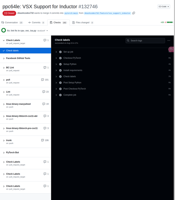Copy head branch name icon
The image size is (175, 200).
point(134,13)
